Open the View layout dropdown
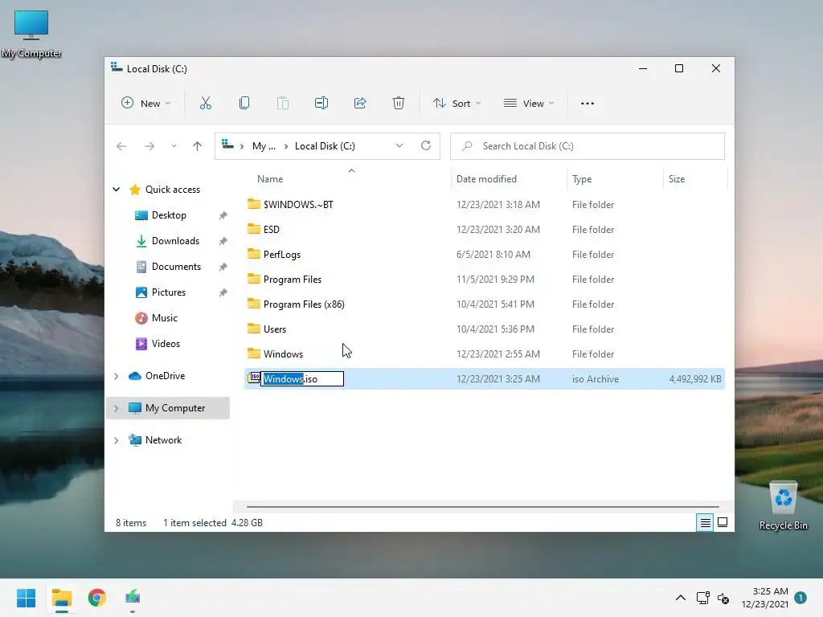The width and height of the screenshot is (823, 617). [529, 104]
